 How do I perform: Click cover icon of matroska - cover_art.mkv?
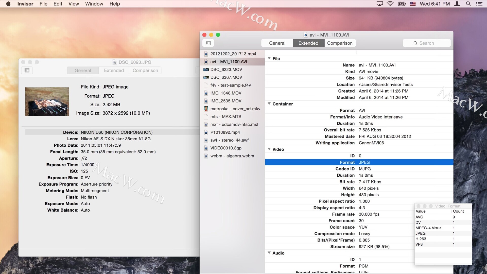click(x=206, y=109)
